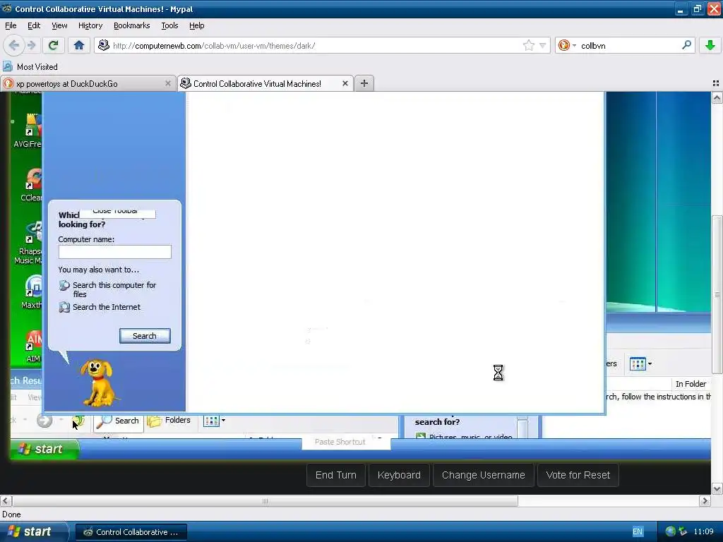The width and height of the screenshot is (723, 542).
Task: Open the Help menu
Action: pyautogui.click(x=196, y=25)
